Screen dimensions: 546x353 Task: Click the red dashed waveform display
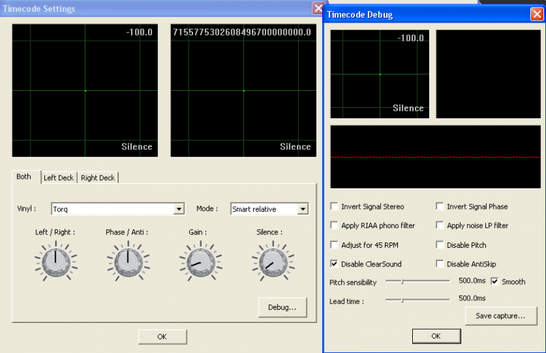[x=435, y=157]
